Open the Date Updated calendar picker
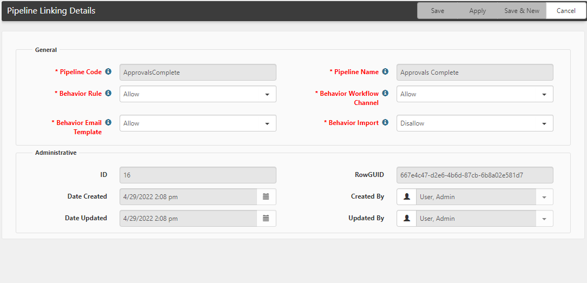This screenshot has height=283, width=587. tap(266, 219)
